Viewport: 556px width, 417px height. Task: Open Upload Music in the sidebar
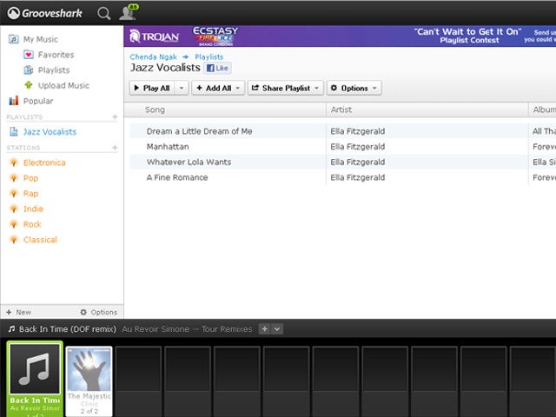63,85
